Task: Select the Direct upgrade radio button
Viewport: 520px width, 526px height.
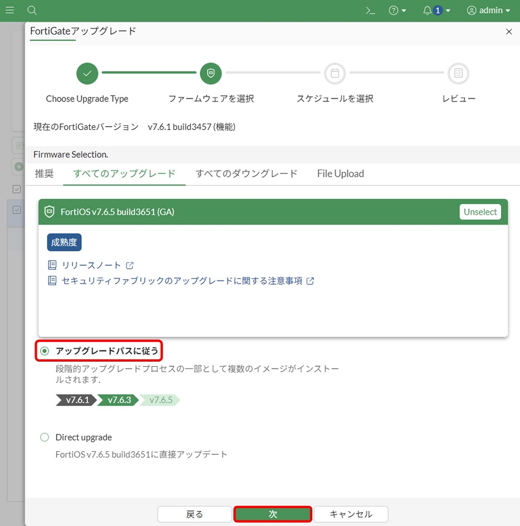Action: point(45,437)
